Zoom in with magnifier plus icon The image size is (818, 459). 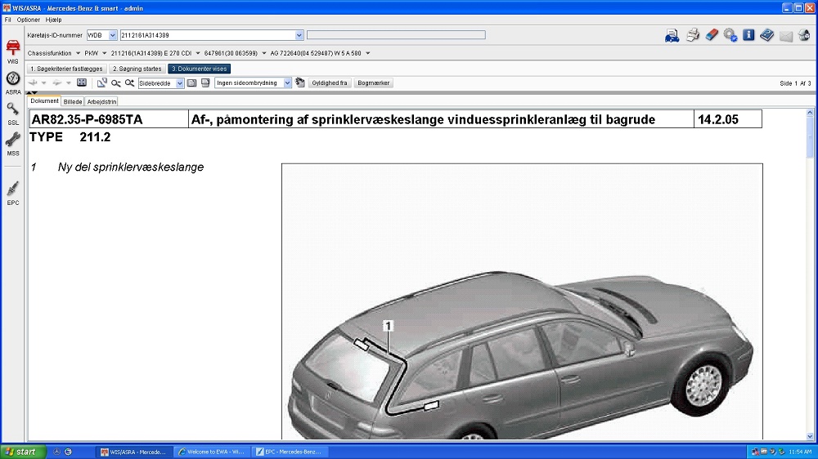(x=129, y=82)
